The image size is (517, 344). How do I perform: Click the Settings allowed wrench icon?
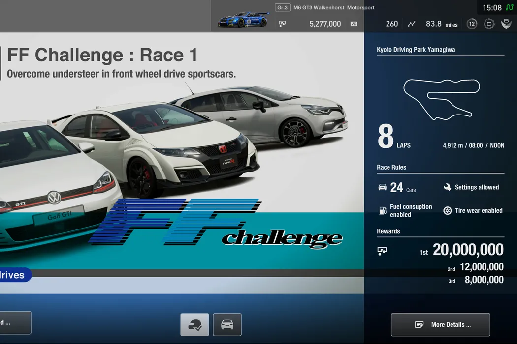447,187
